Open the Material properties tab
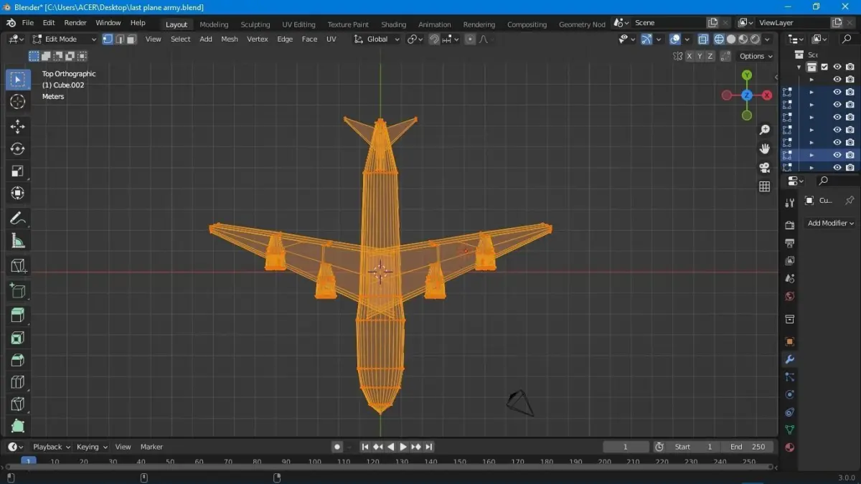 [x=790, y=447]
